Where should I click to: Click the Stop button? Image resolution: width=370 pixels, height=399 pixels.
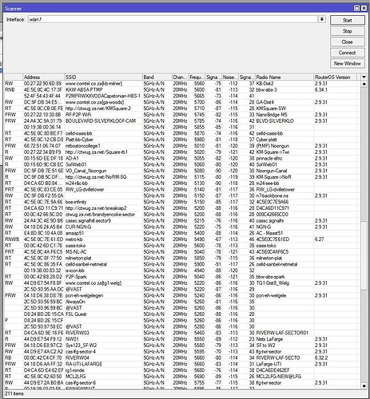(348, 31)
